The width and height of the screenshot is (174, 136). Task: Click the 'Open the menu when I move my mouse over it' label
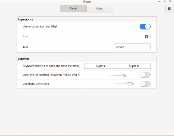pyautogui.click(x=51, y=75)
